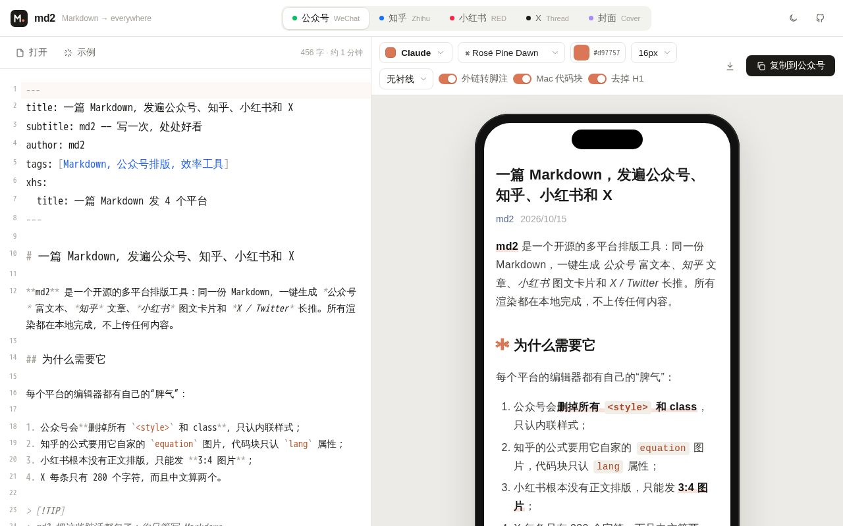Toggle the 外链转脚注 switch
The height and width of the screenshot is (526, 843).
(x=448, y=79)
